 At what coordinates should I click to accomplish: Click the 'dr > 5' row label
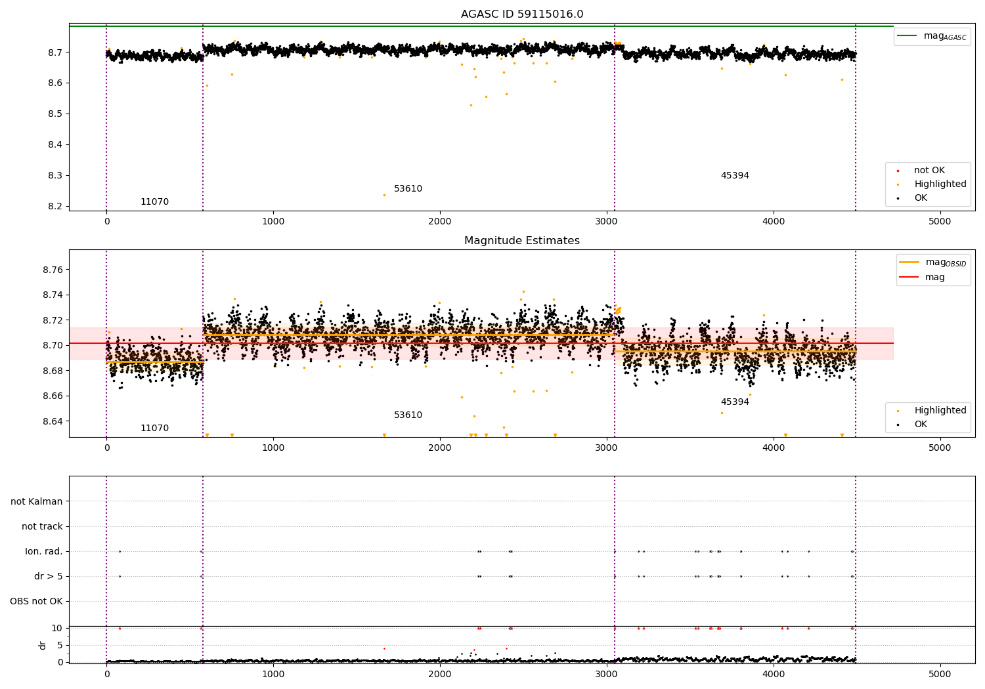[x=49, y=576]
